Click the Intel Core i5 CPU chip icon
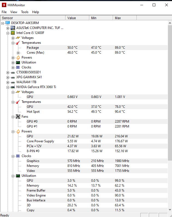The image size is (172, 217). pyautogui.click(x=13, y=33)
